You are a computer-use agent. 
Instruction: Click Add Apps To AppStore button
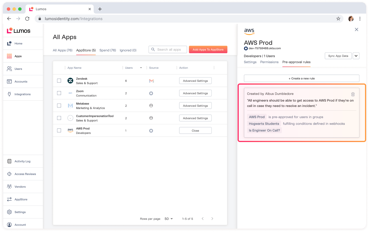[x=208, y=50]
